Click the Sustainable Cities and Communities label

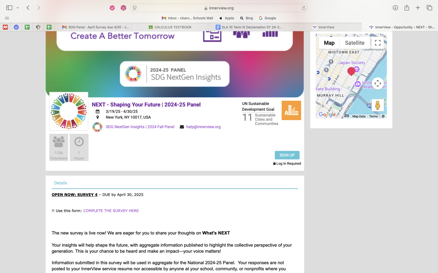267,119
